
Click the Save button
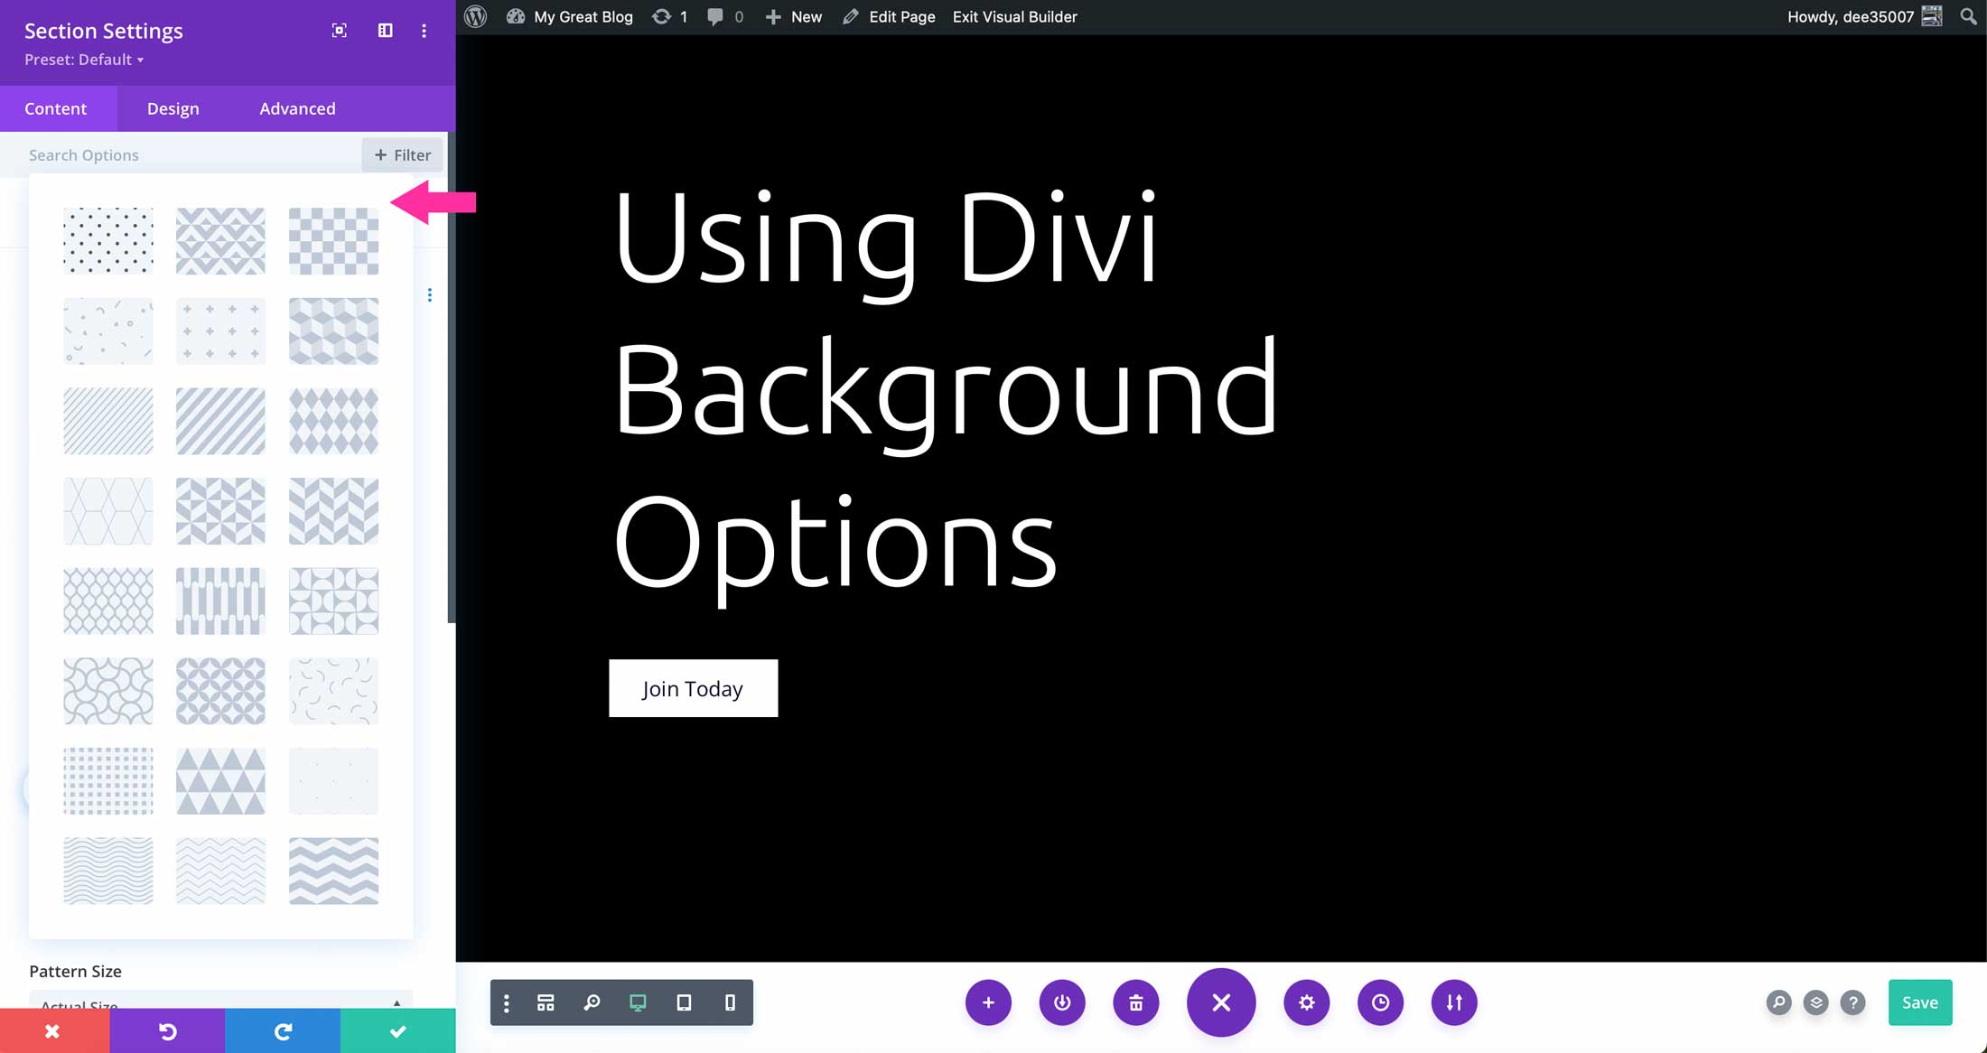click(1920, 1002)
